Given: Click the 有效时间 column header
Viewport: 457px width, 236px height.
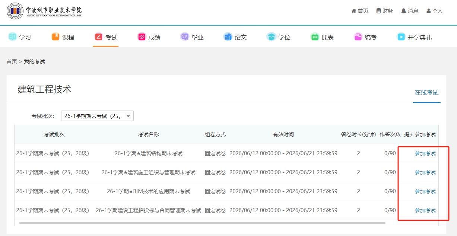Looking at the screenshot, I should pos(283,134).
